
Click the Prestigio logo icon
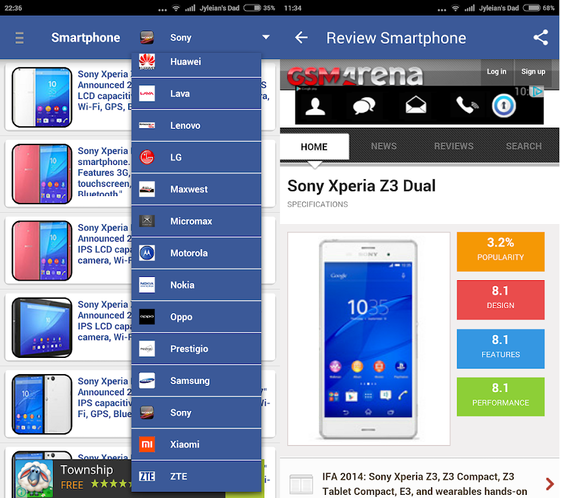pos(147,349)
